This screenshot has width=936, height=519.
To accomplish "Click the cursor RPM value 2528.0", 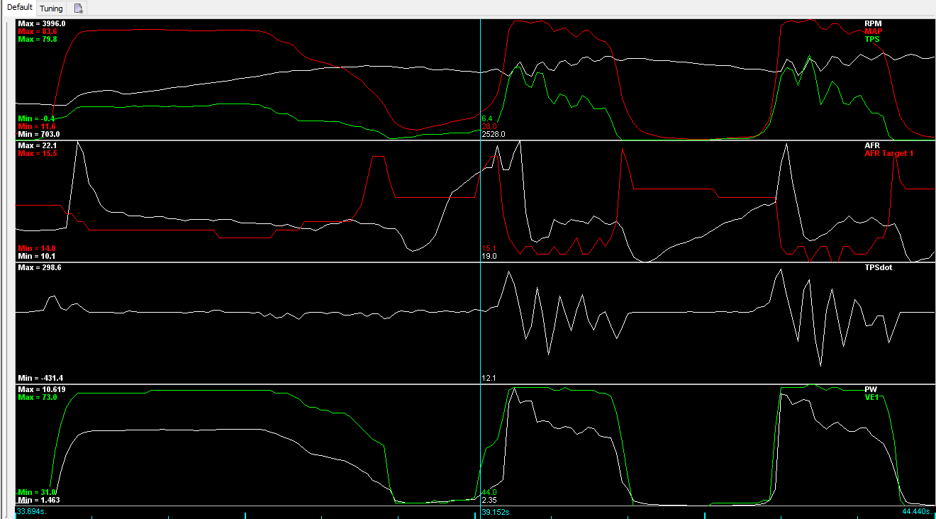I will (494, 134).
